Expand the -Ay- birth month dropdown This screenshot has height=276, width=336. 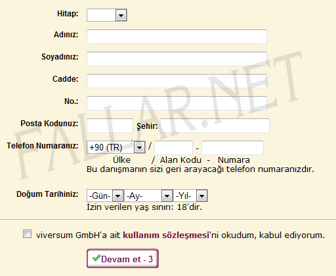coord(148,196)
